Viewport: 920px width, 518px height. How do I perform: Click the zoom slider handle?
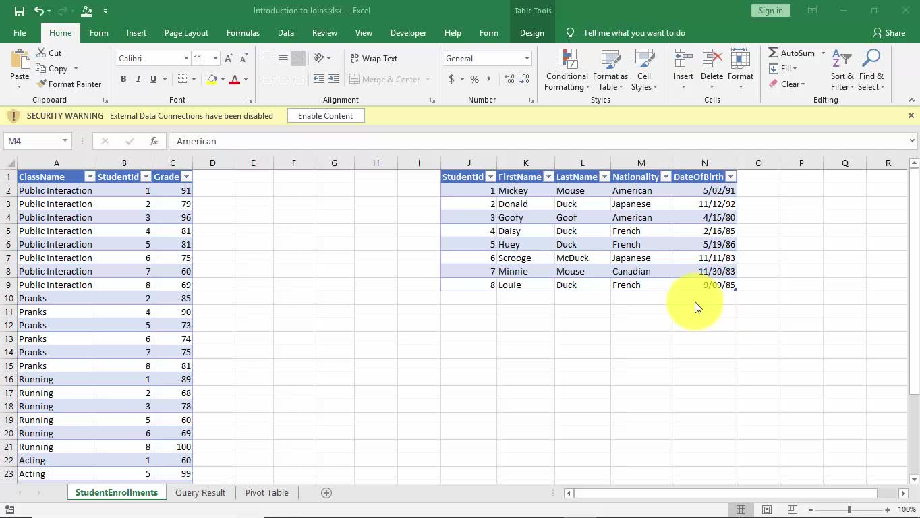click(x=849, y=510)
